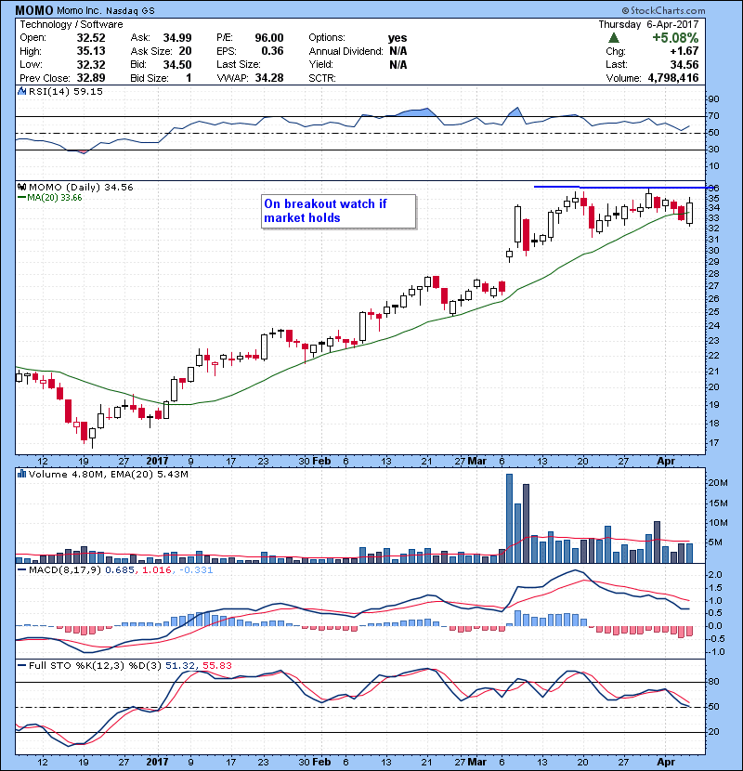Screen dimensions: 743x771
Task: Click the Bid price 34.50
Action: coord(177,64)
